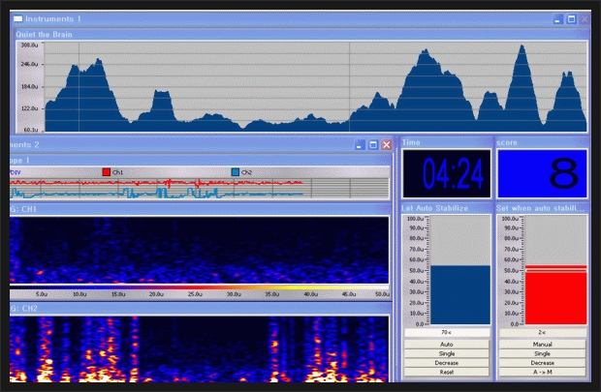Viewport: 601px width, 392px height.
Task: Click the A -> M button
Action: pyautogui.click(x=543, y=372)
